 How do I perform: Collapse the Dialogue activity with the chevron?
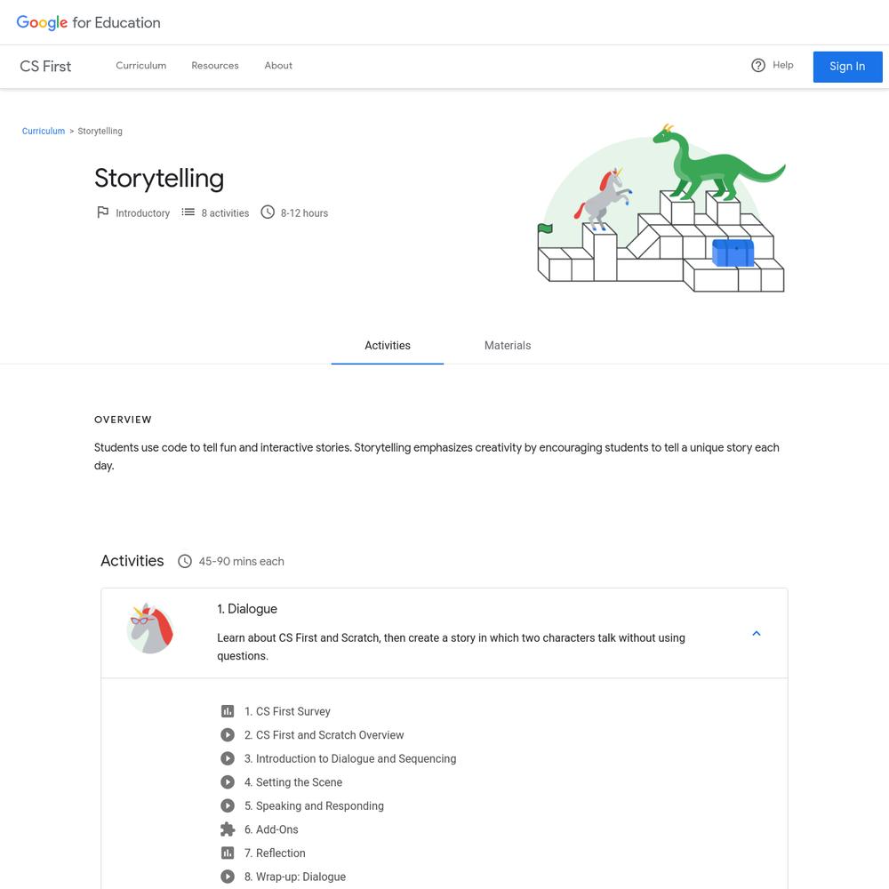pos(757,633)
